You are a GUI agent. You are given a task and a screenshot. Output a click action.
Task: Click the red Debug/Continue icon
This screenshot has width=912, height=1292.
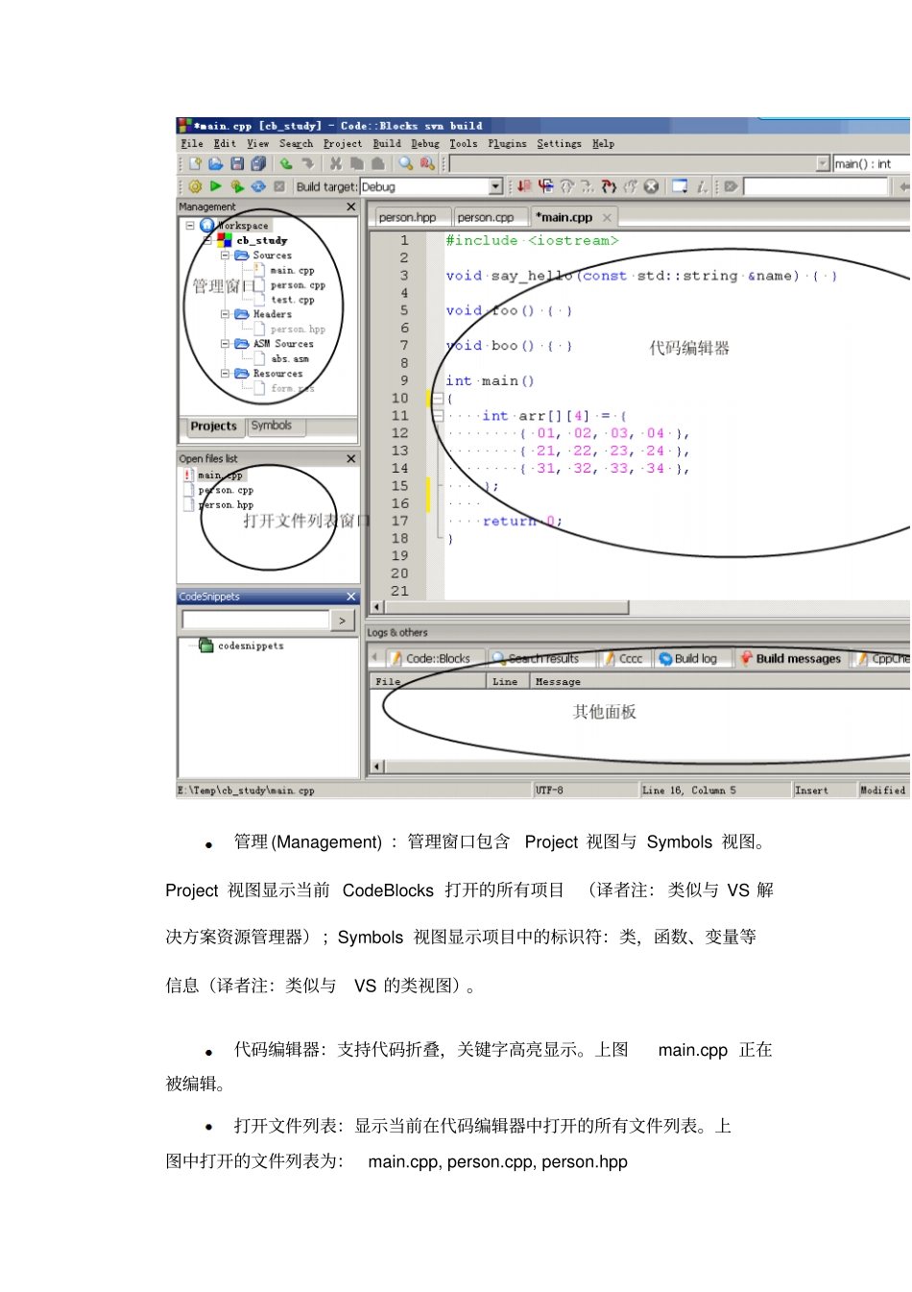(524, 186)
